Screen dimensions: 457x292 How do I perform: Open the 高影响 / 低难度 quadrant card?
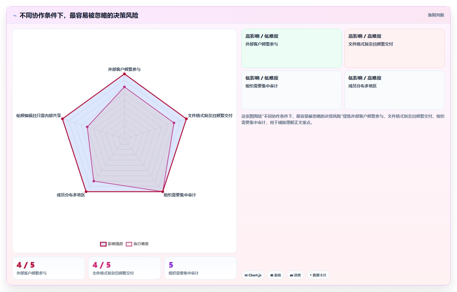point(291,48)
